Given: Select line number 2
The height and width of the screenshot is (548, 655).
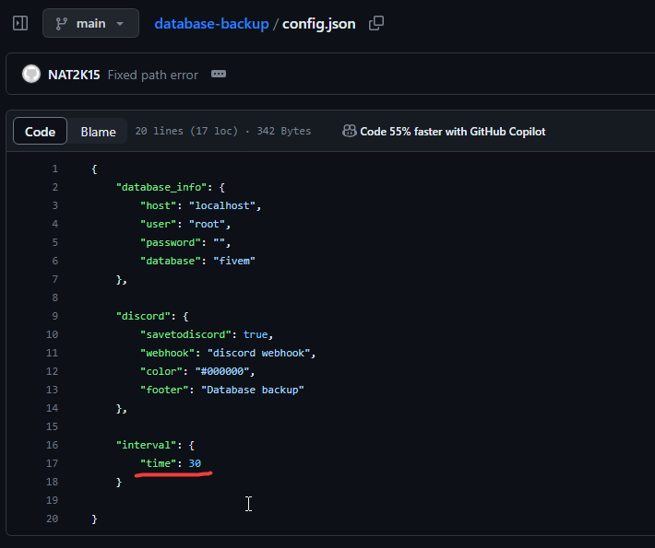Looking at the screenshot, I should [x=55, y=187].
